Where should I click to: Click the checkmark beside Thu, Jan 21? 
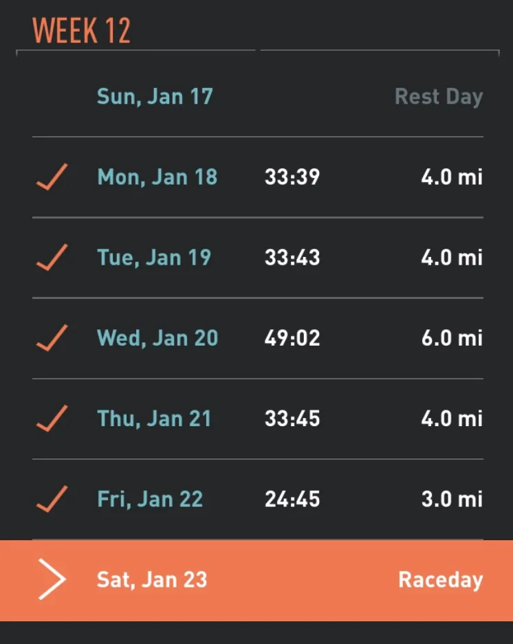click(x=52, y=419)
